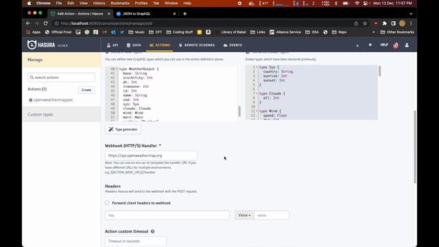Open the Repo bookmarks folder
This screenshot has height=247, width=439.
click(x=340, y=32)
